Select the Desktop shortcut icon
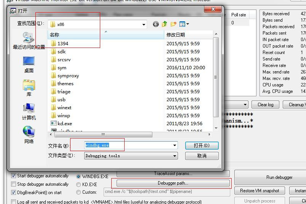Screen dimensions: 306x204 pos(29,64)
